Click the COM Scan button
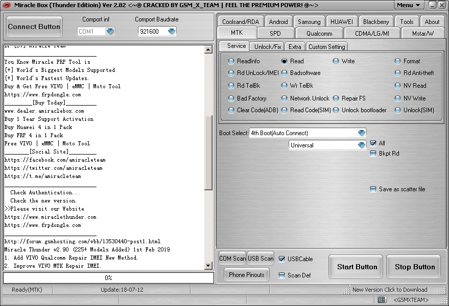The height and width of the screenshot is (306, 449). [232, 259]
